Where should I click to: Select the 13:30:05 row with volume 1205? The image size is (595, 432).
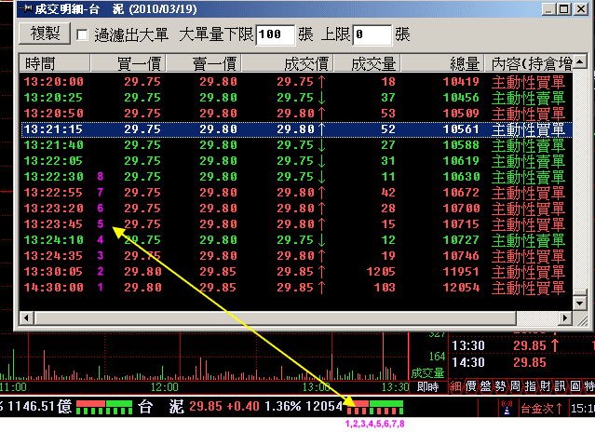(279, 271)
